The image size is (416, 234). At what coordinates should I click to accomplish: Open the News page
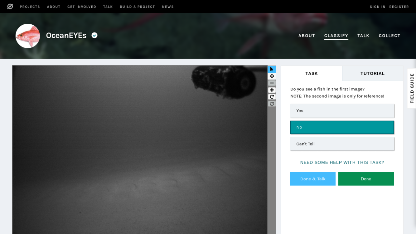(168, 6)
